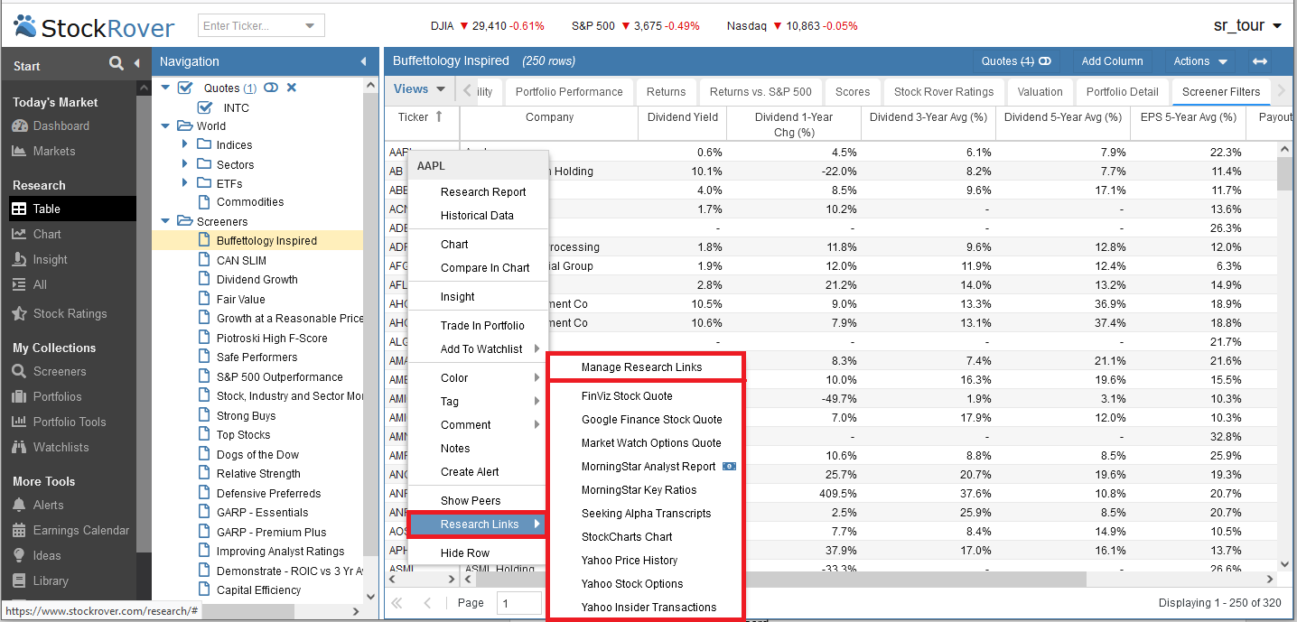Expand the ETFs folder
1297x622 pixels.
click(185, 183)
